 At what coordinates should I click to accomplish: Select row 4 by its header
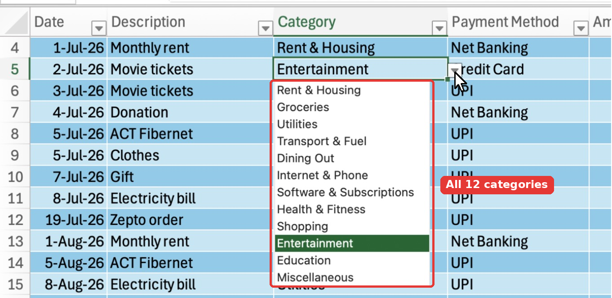click(x=15, y=48)
